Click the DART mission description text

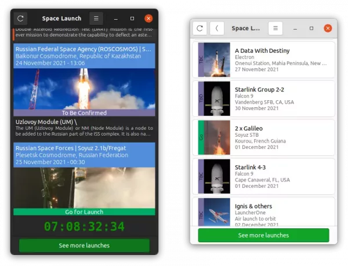point(84,32)
